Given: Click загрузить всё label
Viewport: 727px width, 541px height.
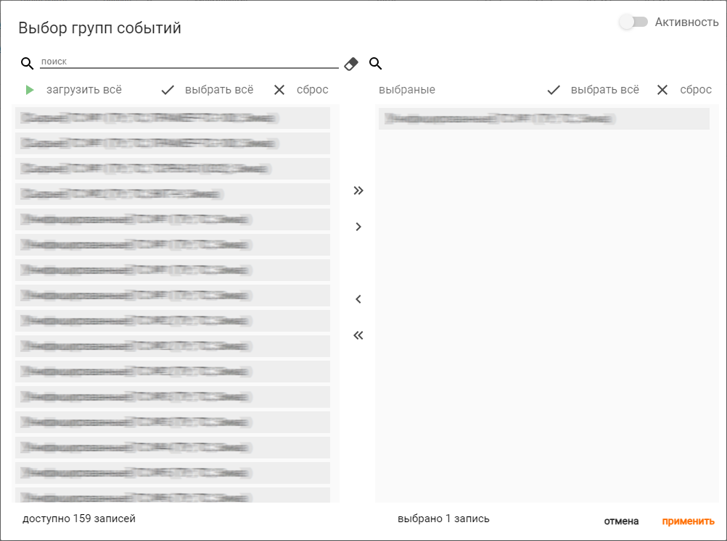Looking at the screenshot, I should tap(84, 90).
